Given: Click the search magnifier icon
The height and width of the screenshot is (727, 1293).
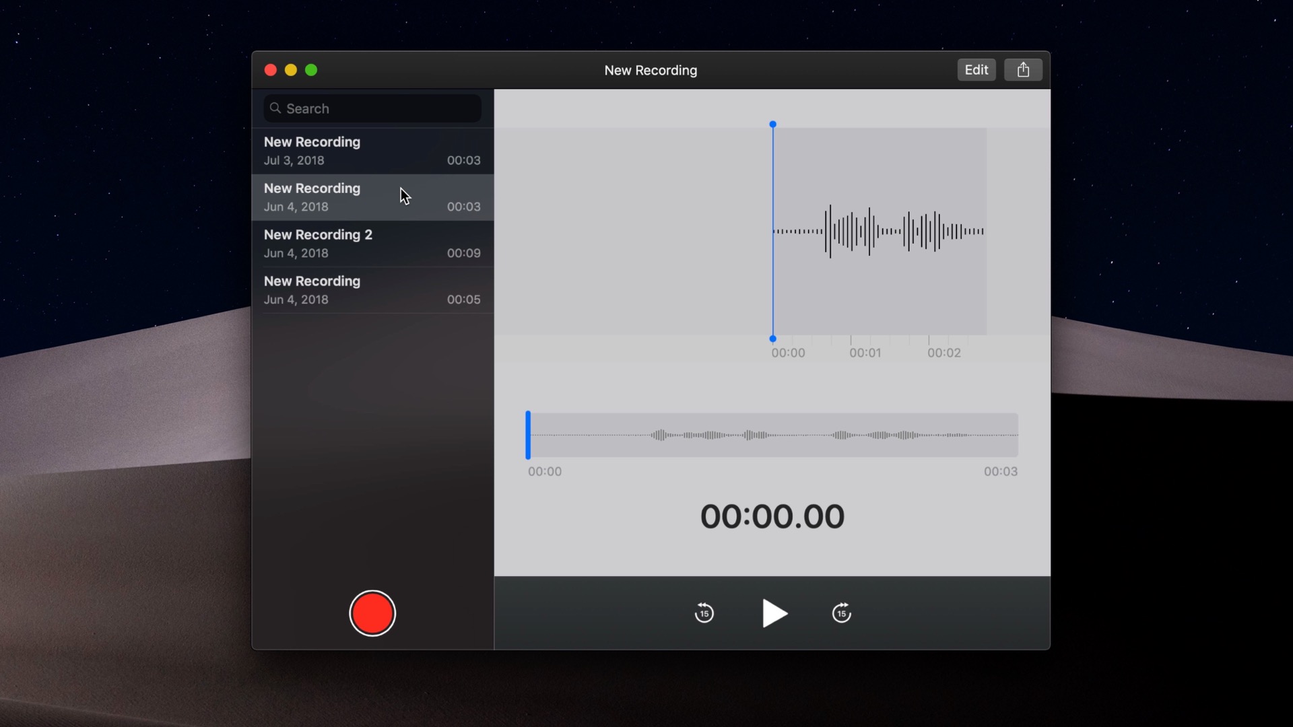Looking at the screenshot, I should [x=275, y=108].
